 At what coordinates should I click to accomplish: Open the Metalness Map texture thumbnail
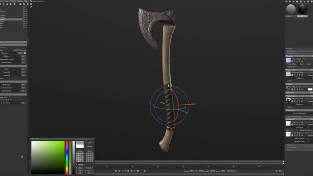tap(288, 100)
